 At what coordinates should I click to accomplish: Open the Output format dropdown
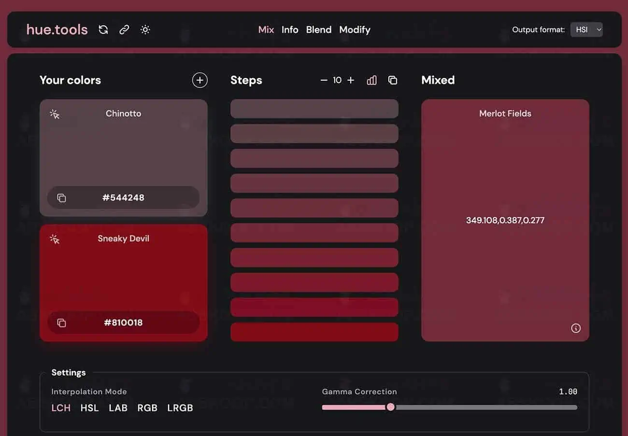pyautogui.click(x=586, y=29)
